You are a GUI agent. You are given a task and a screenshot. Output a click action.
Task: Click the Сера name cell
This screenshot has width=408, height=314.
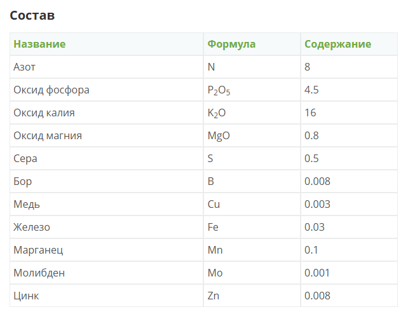[26, 158]
